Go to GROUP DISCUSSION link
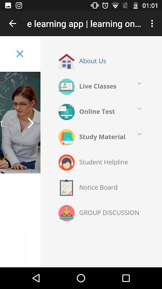Viewport: 162px width, 289px height. 109,213
